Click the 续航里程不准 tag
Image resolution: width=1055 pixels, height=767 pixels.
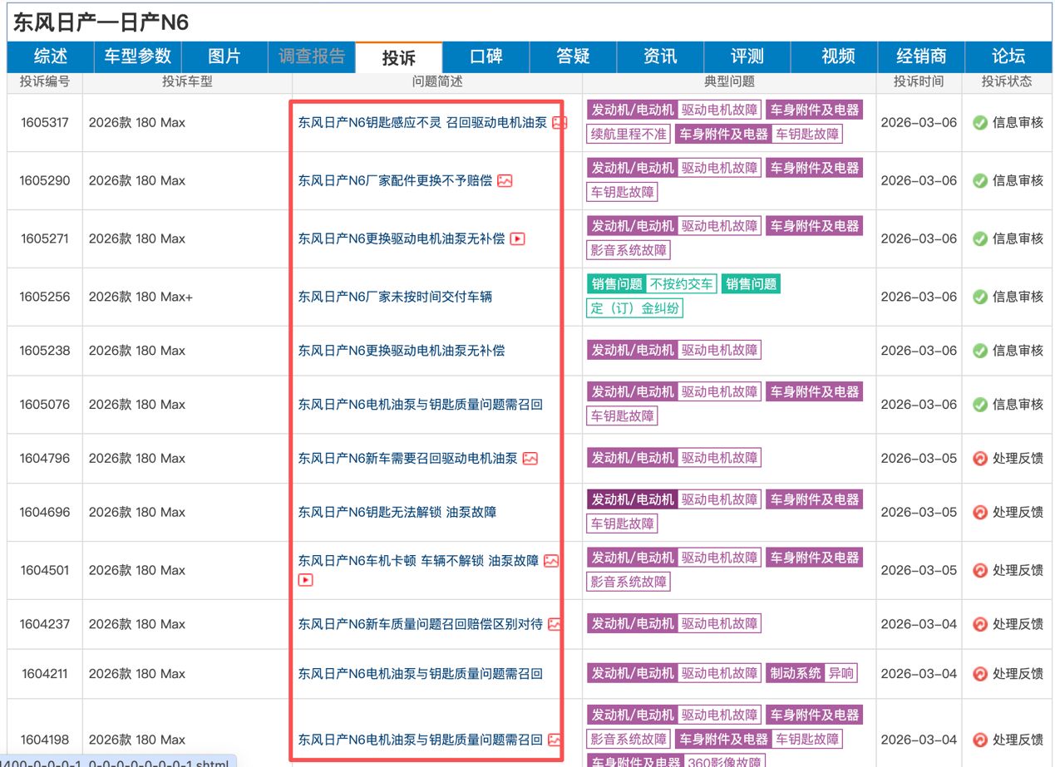[629, 134]
